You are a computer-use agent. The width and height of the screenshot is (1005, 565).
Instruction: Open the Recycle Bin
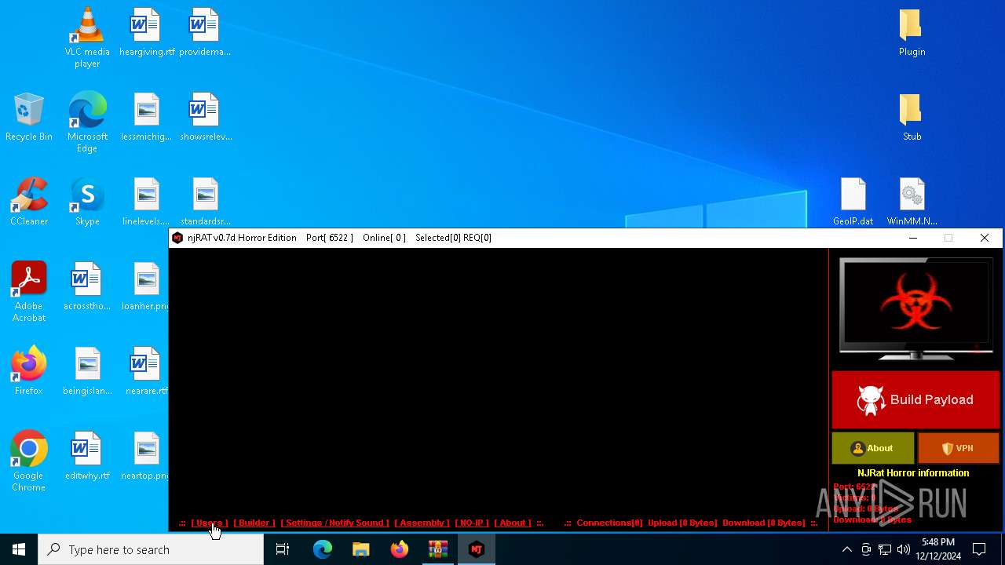tap(28, 117)
